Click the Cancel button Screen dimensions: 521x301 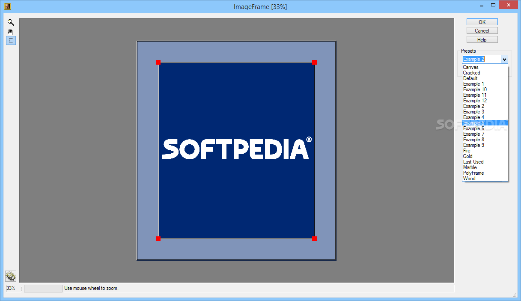pos(482,31)
